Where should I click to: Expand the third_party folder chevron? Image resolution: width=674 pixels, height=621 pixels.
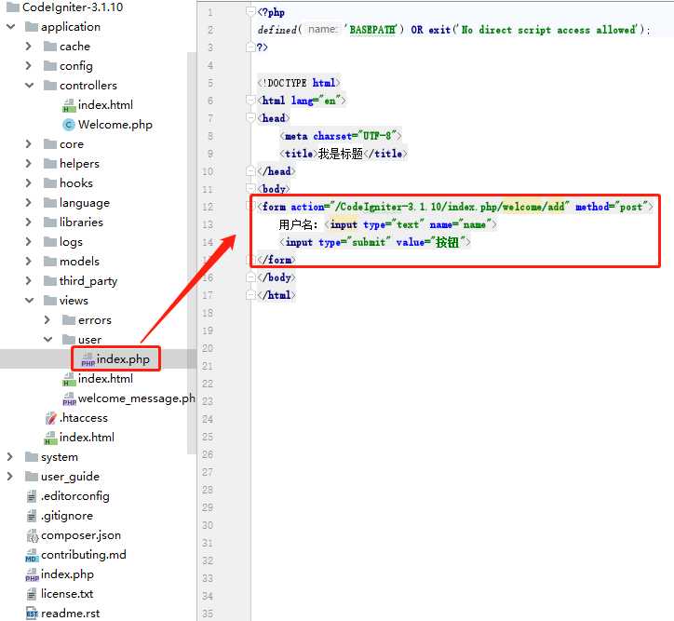(x=29, y=280)
